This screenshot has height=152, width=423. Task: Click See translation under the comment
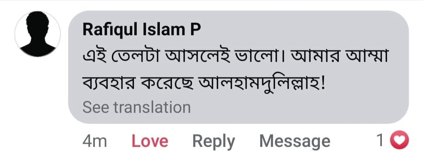pyautogui.click(x=137, y=107)
